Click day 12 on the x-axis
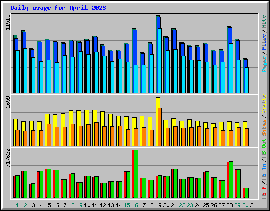 103,205
